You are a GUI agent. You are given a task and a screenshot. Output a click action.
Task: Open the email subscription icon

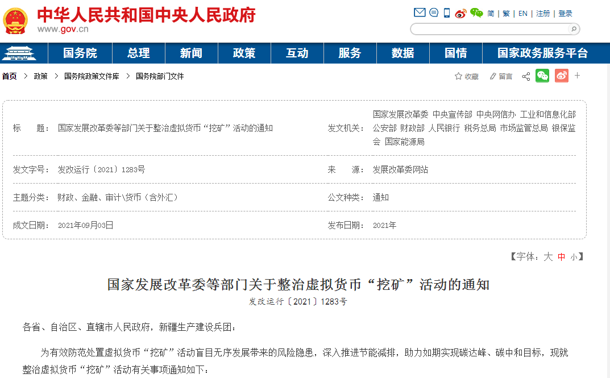pos(419,13)
